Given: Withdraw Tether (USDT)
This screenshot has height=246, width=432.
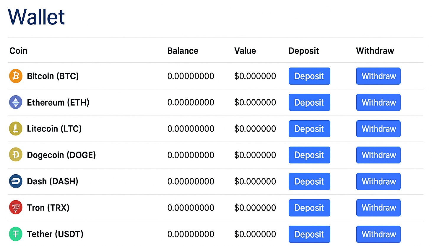Looking at the screenshot, I should [x=379, y=234].
